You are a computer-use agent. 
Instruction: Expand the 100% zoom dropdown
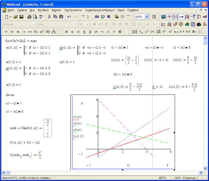tap(147, 17)
